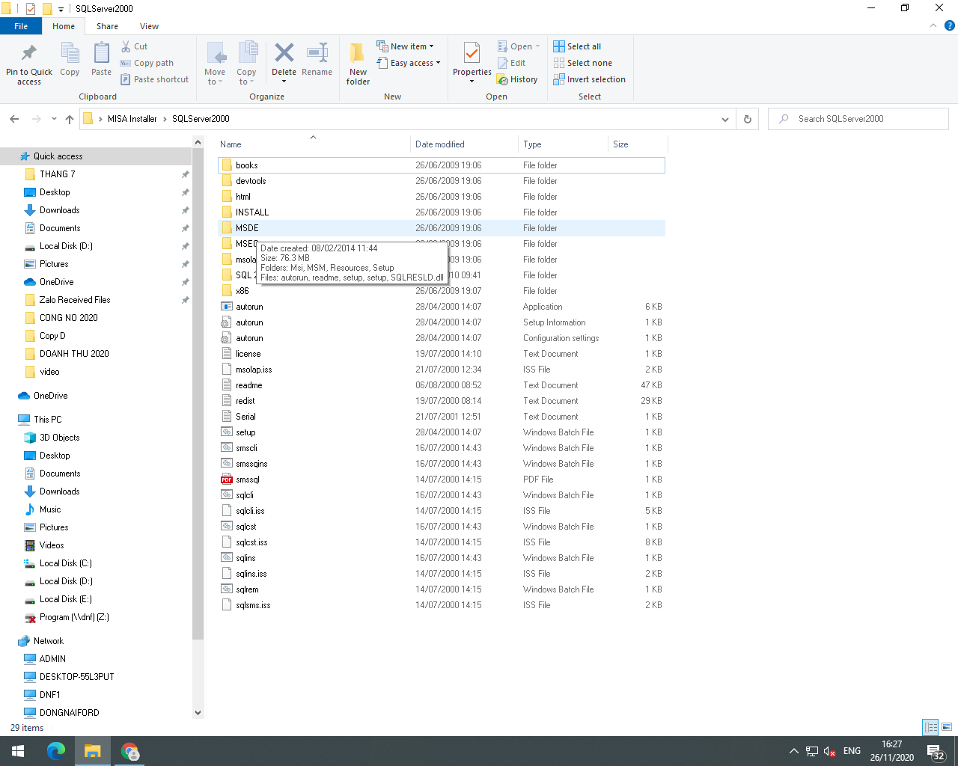Go back with the left arrow

tap(14, 119)
